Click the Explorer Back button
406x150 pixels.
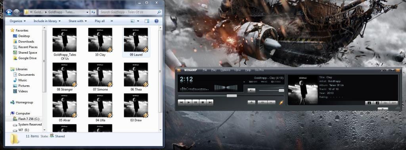9,12
